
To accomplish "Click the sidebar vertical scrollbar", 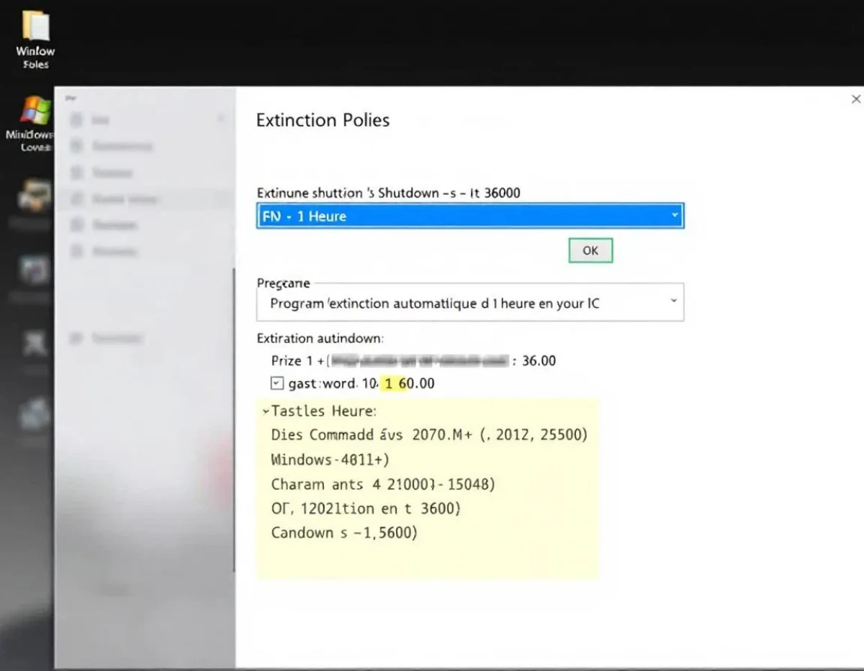I will point(233,421).
